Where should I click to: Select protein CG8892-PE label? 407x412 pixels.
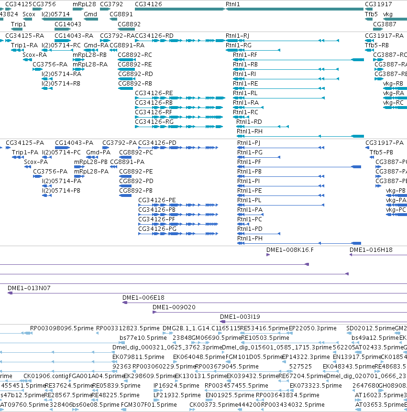(136, 172)
